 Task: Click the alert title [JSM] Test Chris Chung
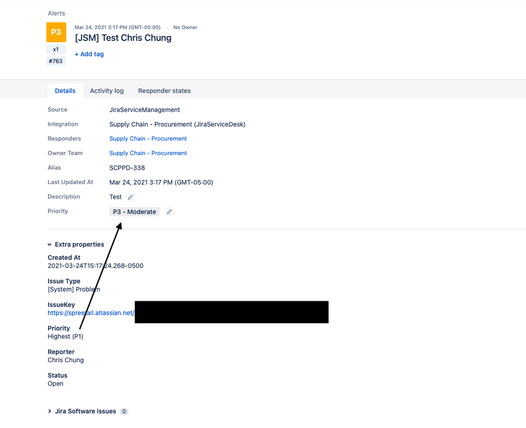pyautogui.click(x=123, y=38)
